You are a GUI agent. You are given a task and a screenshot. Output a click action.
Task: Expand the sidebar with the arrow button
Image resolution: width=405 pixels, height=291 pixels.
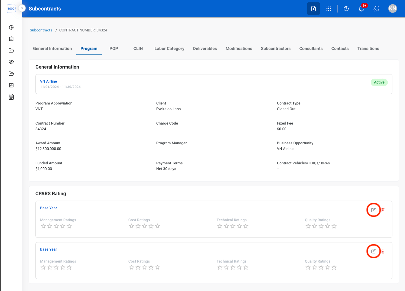click(x=22, y=8)
